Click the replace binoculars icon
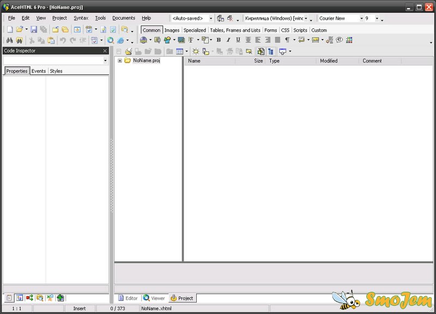The height and width of the screenshot is (314, 436). pos(19,40)
